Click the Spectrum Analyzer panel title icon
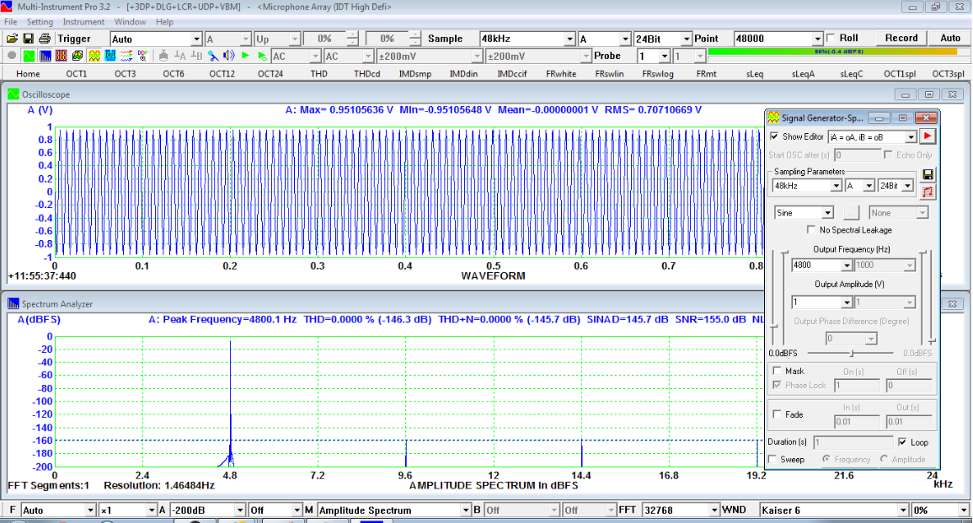 click(13, 303)
